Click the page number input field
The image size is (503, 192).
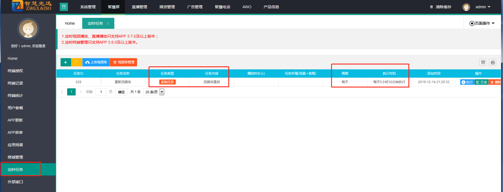pyautogui.click(x=101, y=92)
